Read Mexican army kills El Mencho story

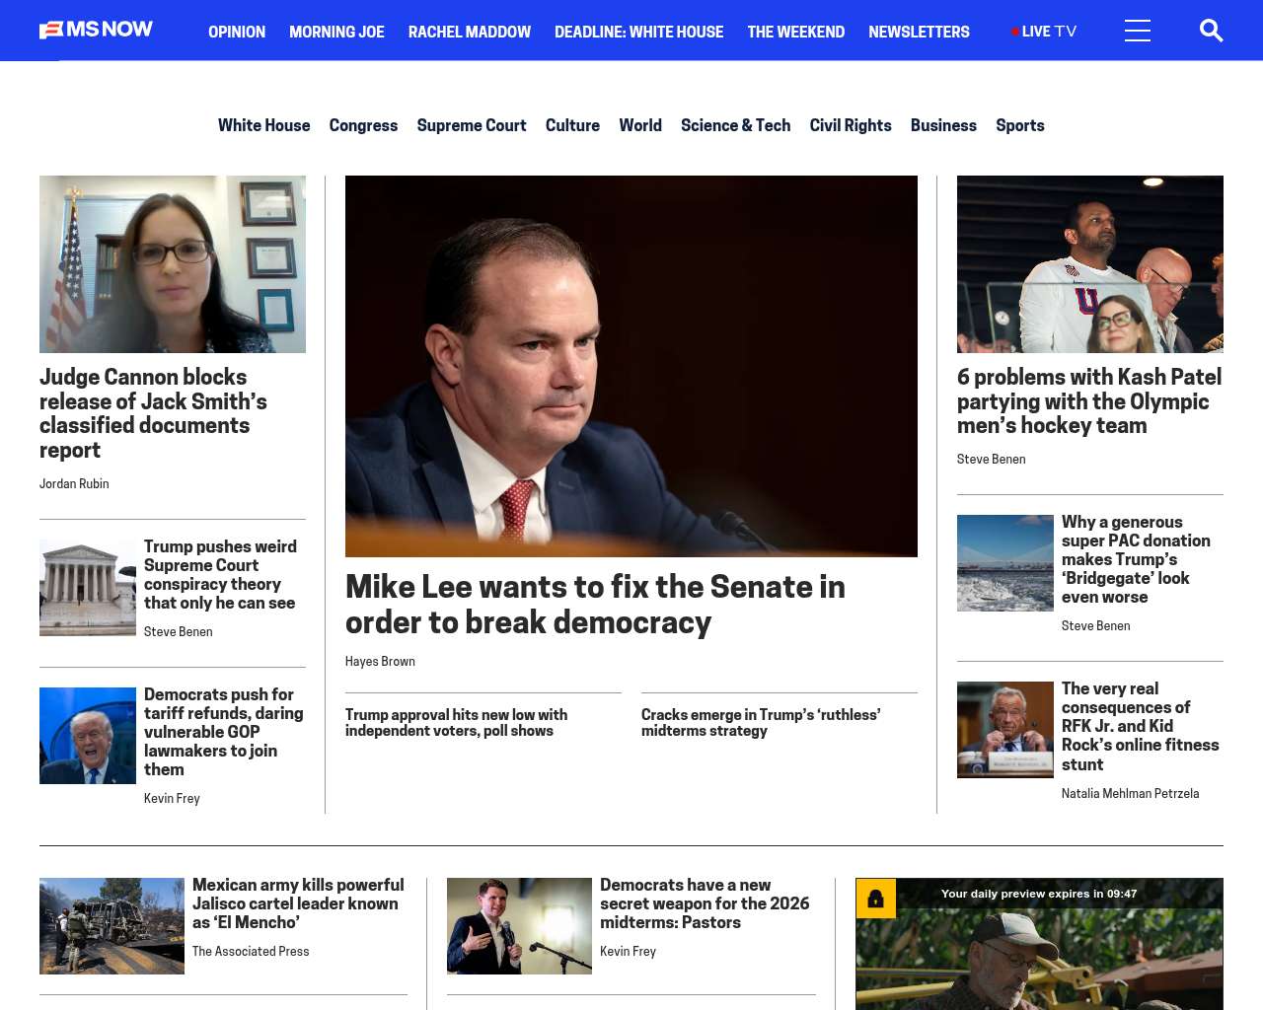click(298, 903)
